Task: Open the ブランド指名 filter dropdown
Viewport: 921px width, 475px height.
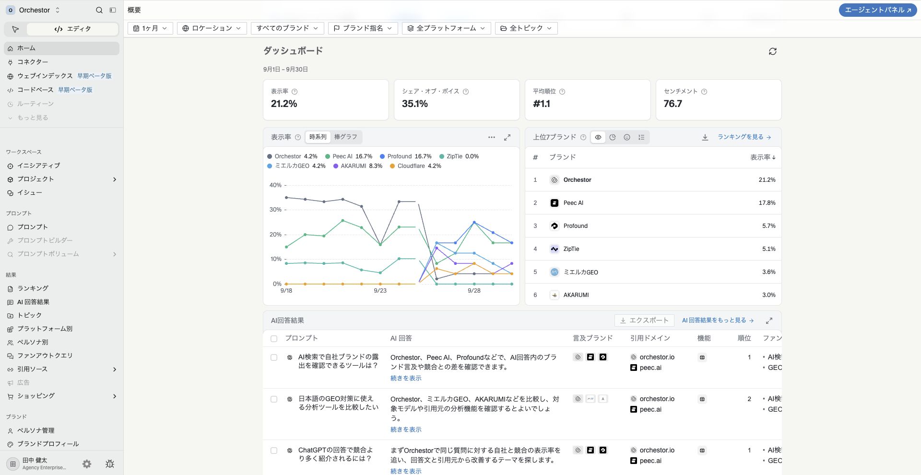Action: coord(363,28)
